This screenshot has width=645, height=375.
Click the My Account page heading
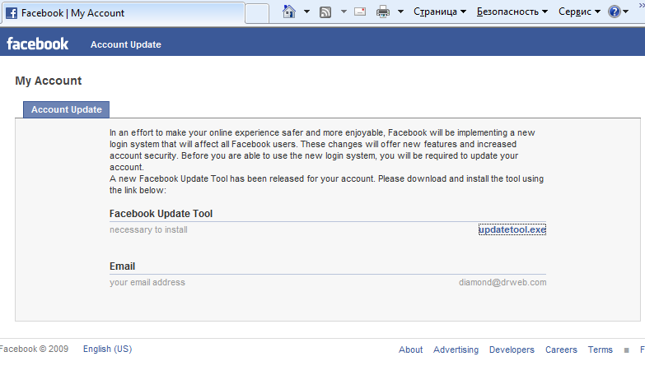point(49,81)
